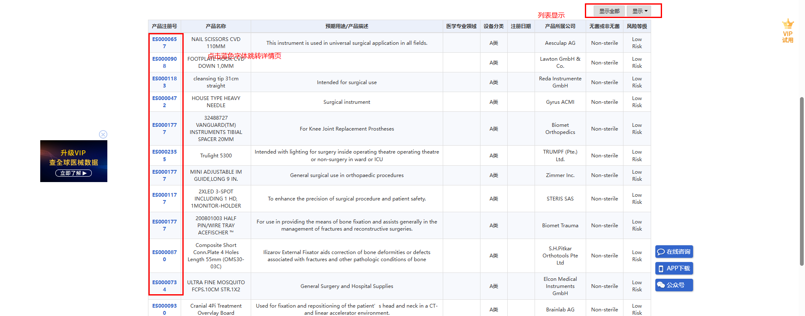Open online consultation chat (在线咨询)
Image resolution: width=805 pixels, height=316 pixels.
pyautogui.click(x=674, y=252)
